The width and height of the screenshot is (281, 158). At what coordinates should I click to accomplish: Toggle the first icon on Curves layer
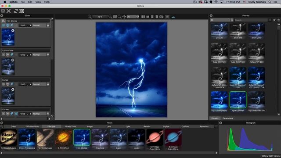(4, 114)
